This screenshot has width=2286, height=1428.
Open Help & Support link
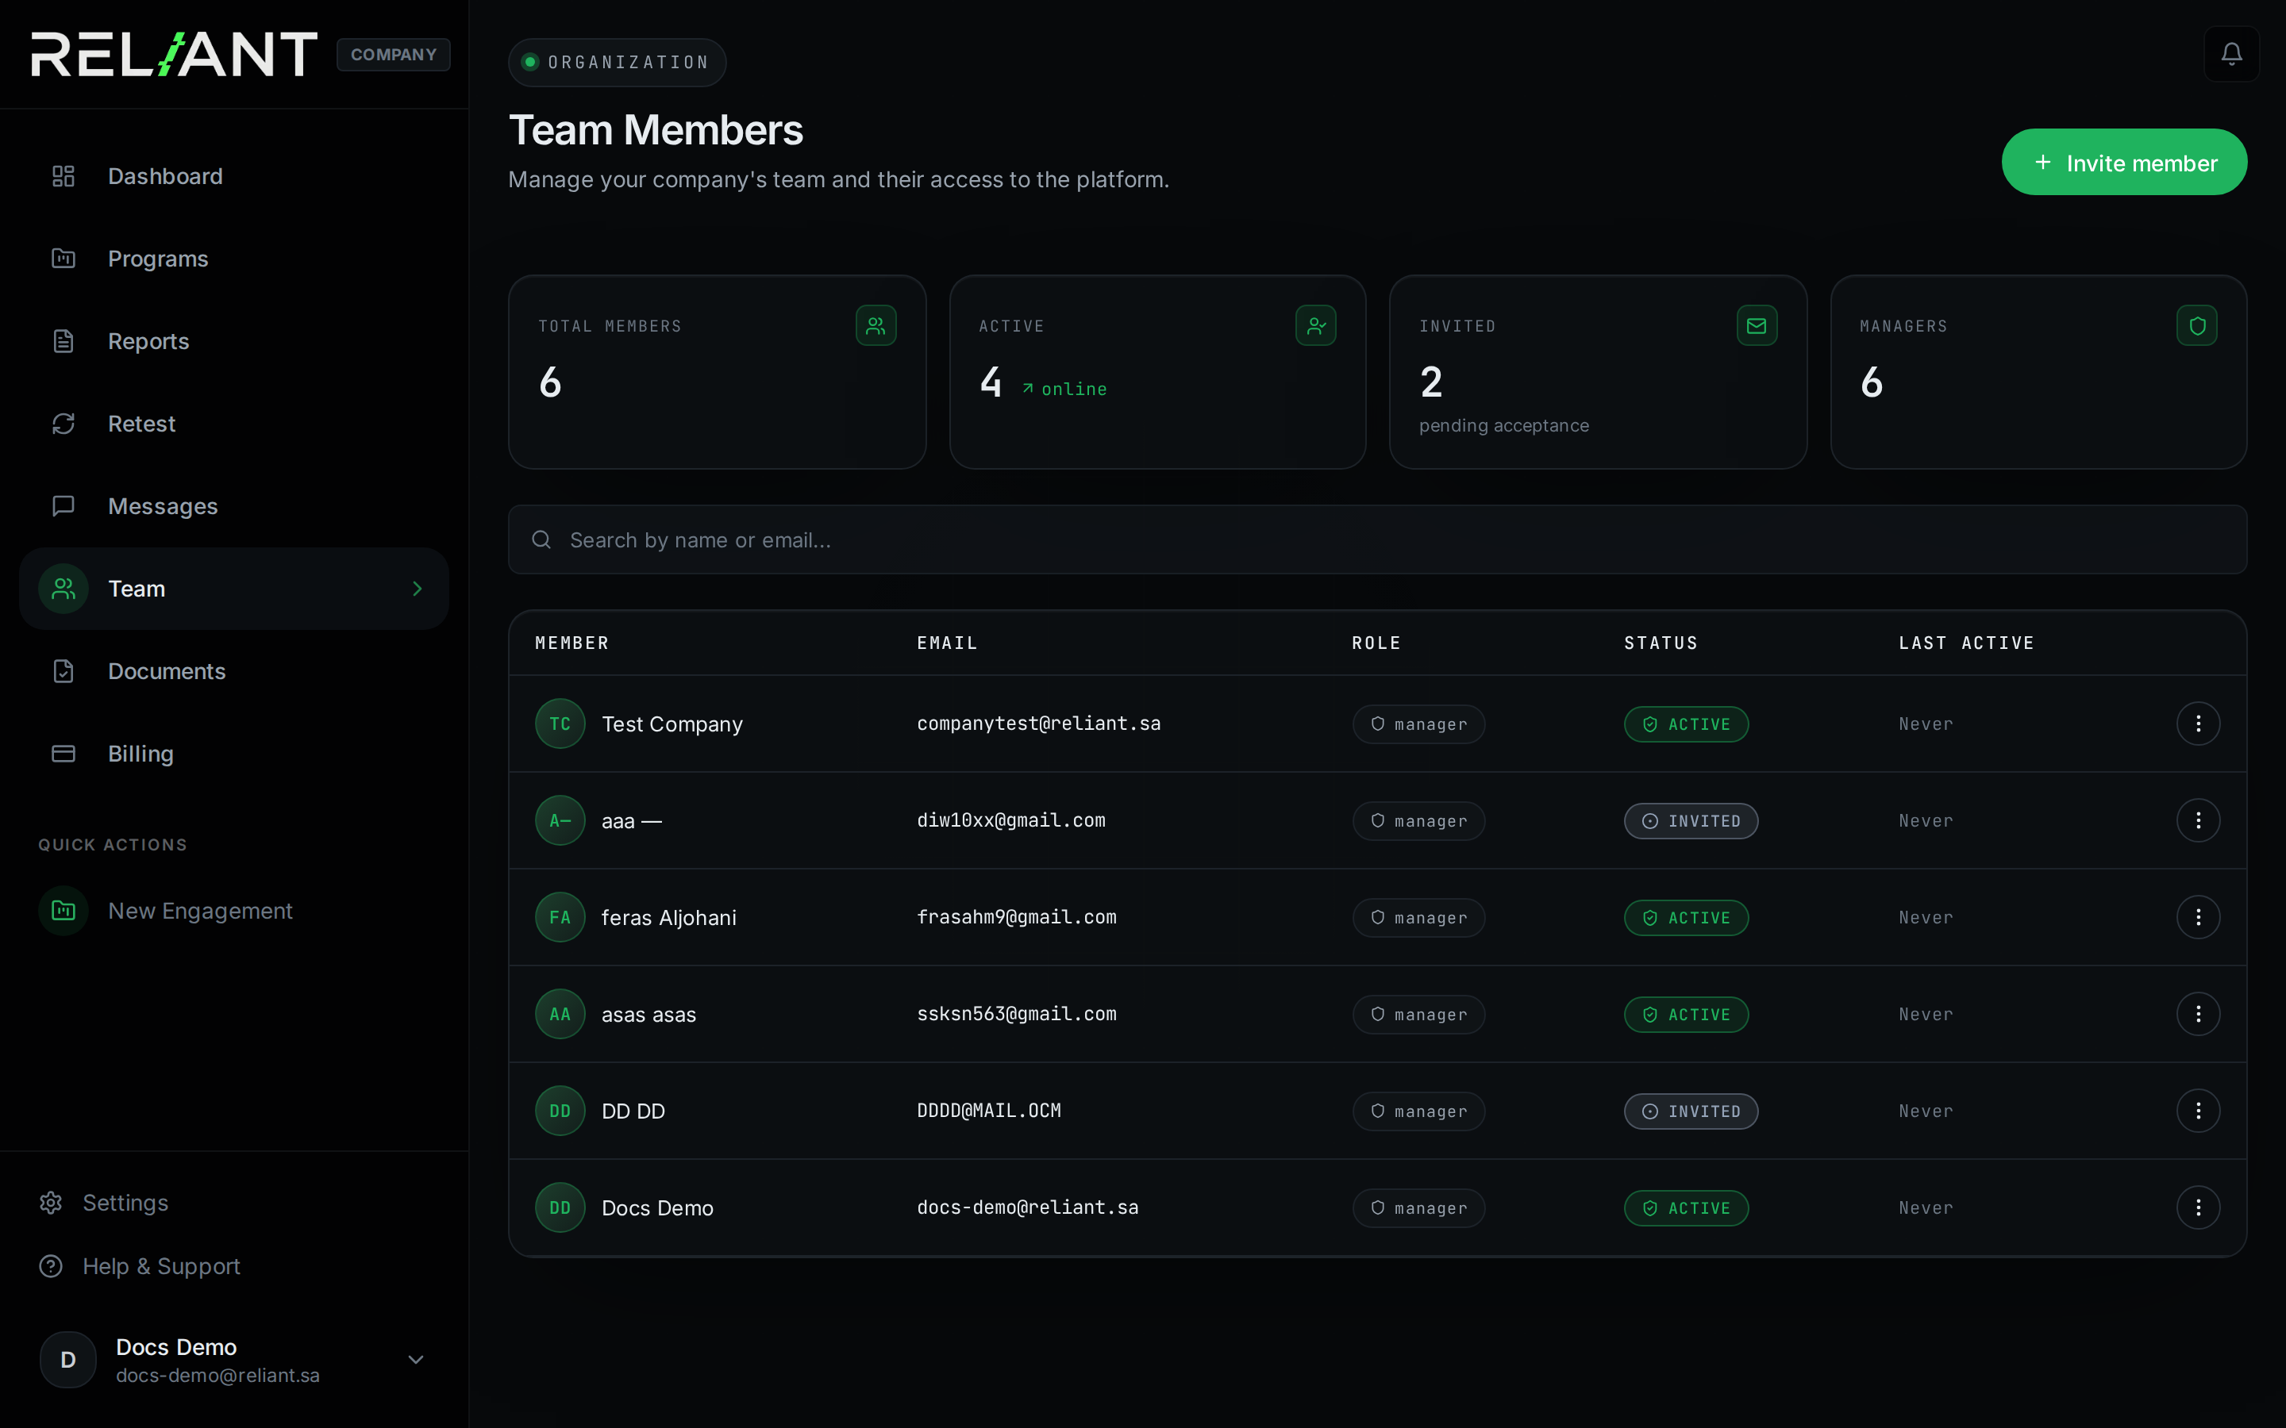click(x=140, y=1266)
